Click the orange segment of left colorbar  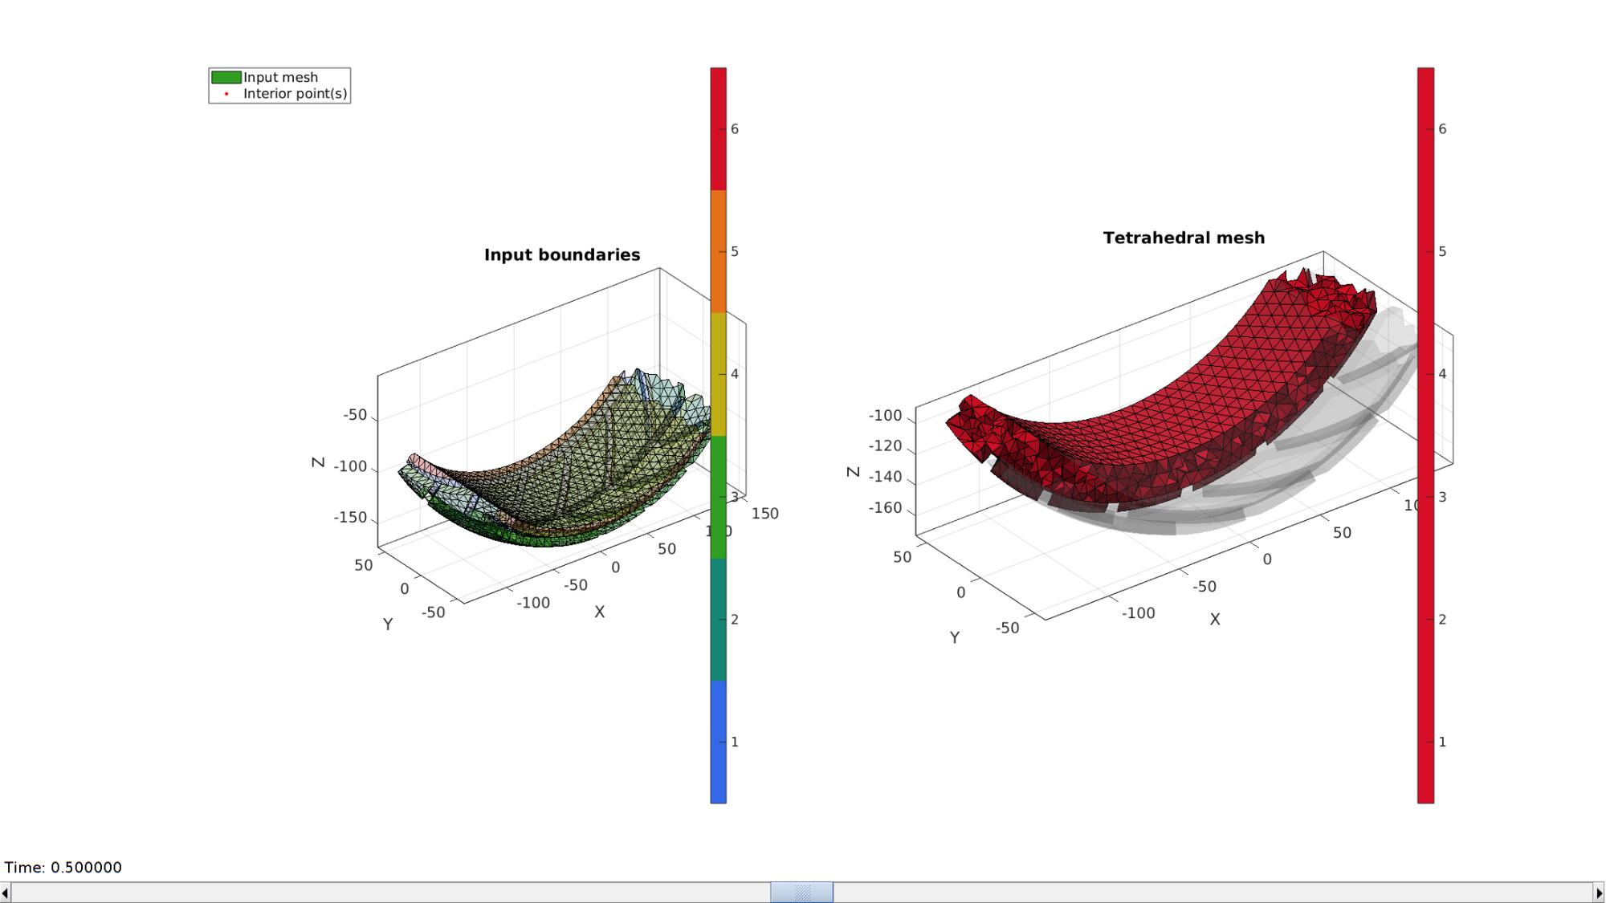click(x=718, y=251)
